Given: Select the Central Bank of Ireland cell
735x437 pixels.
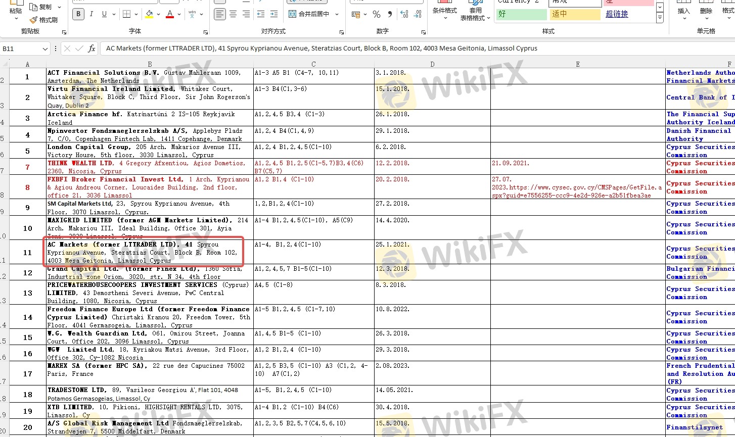Looking at the screenshot, I should click(701, 97).
